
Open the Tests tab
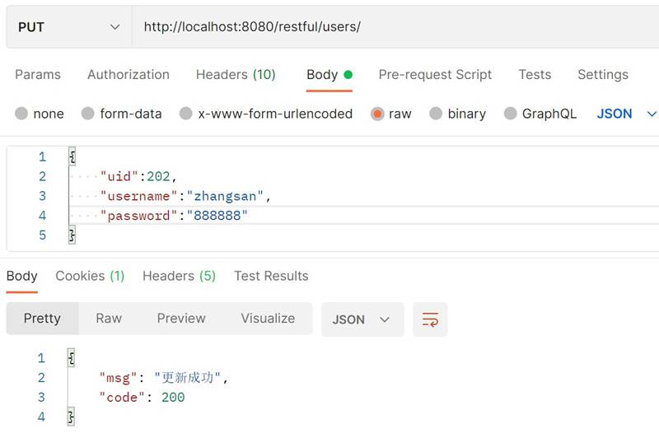coord(535,74)
